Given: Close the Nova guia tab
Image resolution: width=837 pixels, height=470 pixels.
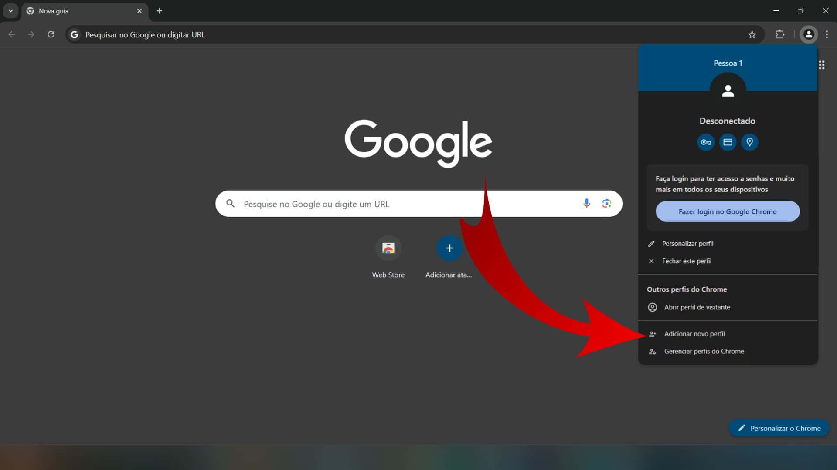Looking at the screenshot, I should [x=139, y=11].
